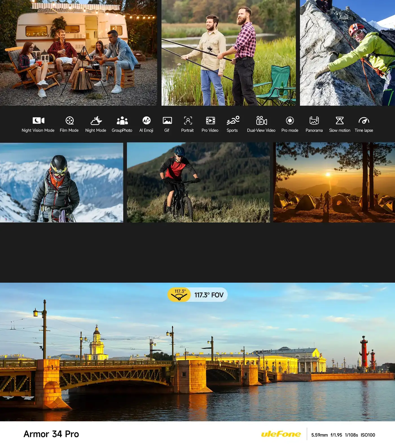Click the ISO100 value
The width and height of the screenshot is (395, 445).
[x=368, y=435]
